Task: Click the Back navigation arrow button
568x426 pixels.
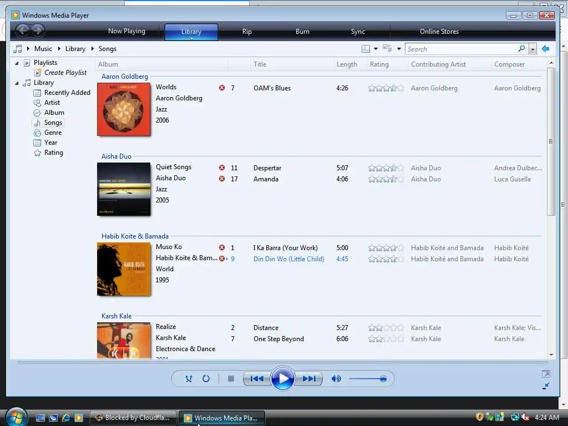Action: tap(22, 31)
